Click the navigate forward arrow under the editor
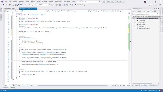Viewport: 163px width, 92px height. coord(27,85)
